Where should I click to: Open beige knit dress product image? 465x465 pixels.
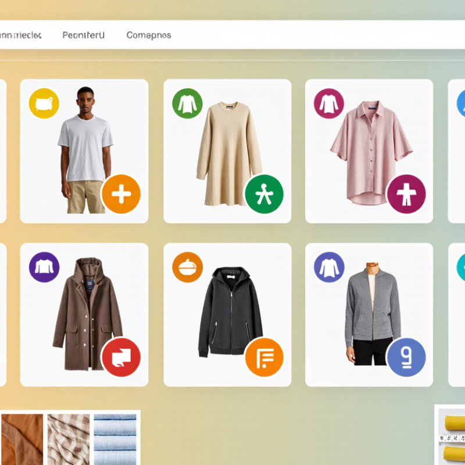pos(229,153)
